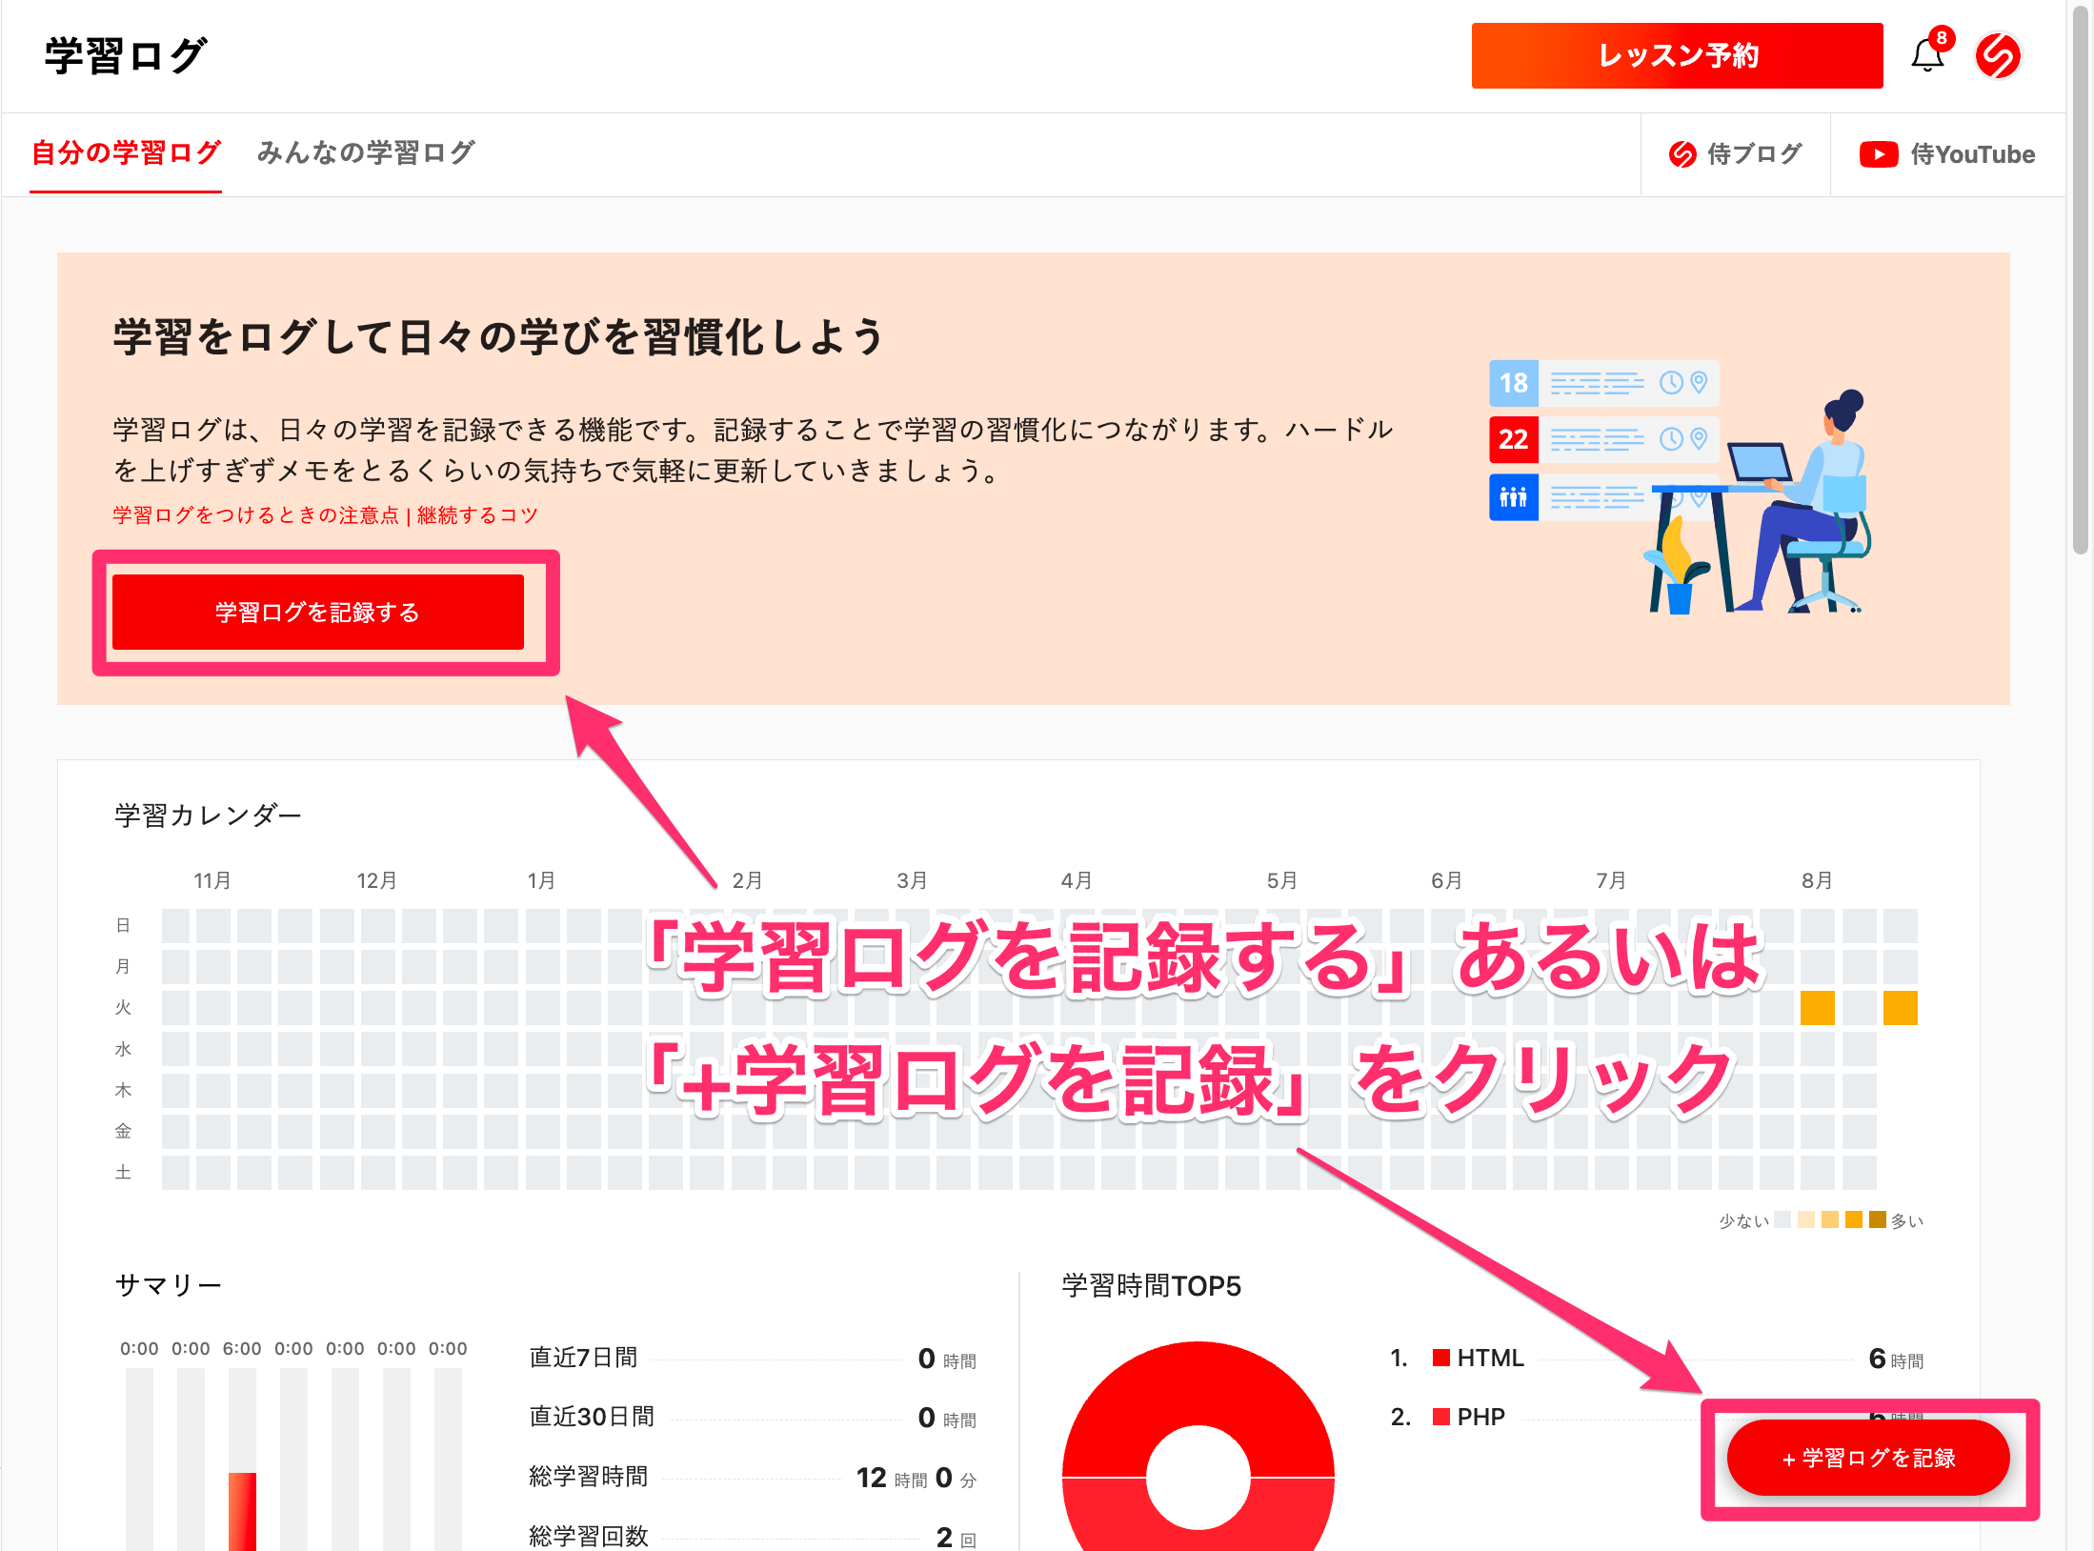Click the red bar in weekly summary chart

click(x=242, y=1510)
